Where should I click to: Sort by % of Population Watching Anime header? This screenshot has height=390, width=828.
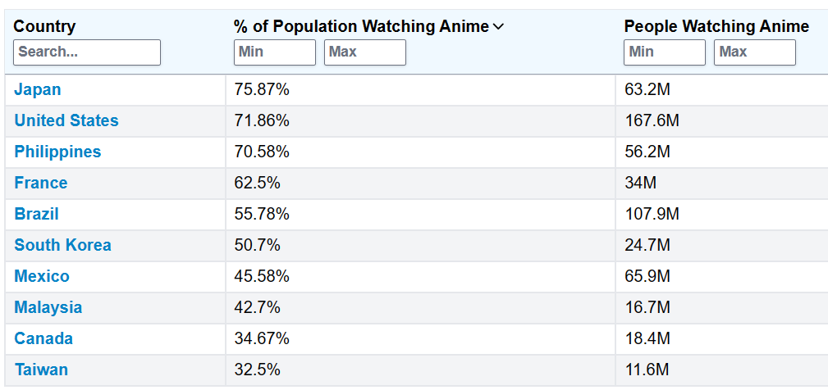(362, 26)
